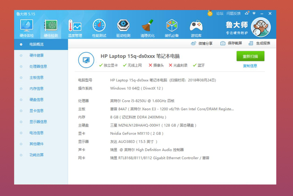Click the 友达 AUO38ED display value
Viewport: 293px width, 196px height.
click(x=134, y=142)
